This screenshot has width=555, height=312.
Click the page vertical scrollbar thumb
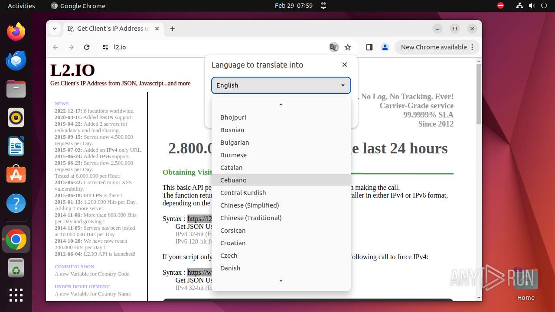[x=479, y=94]
